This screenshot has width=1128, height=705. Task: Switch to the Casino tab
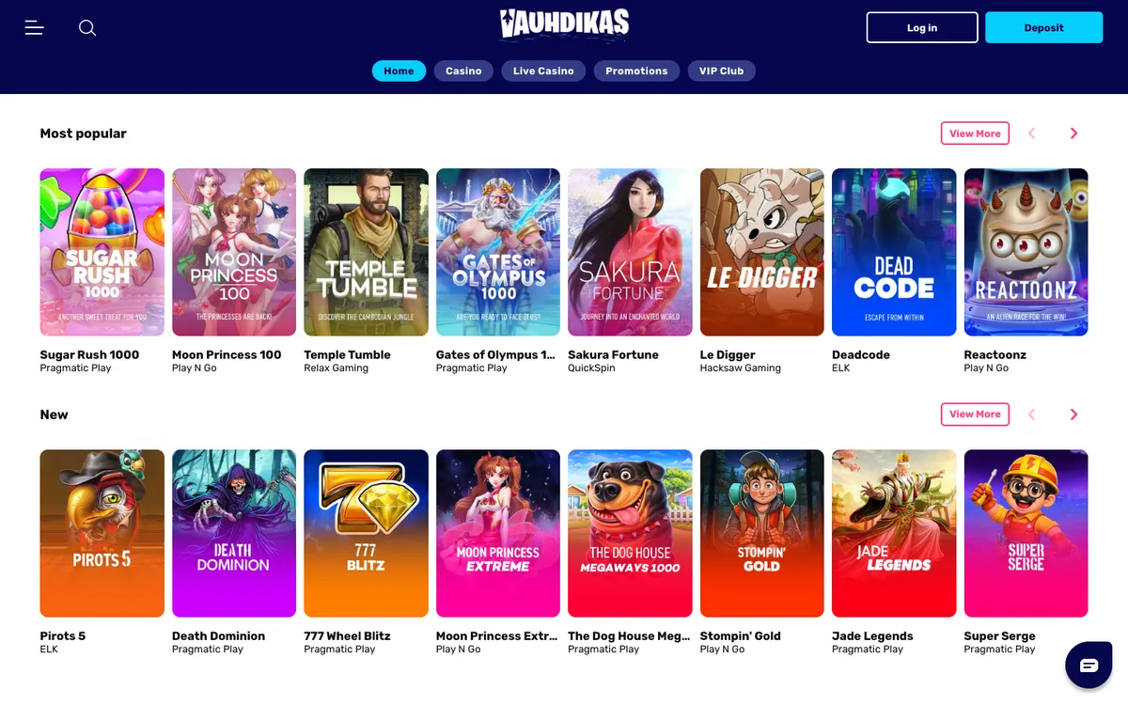click(x=463, y=70)
